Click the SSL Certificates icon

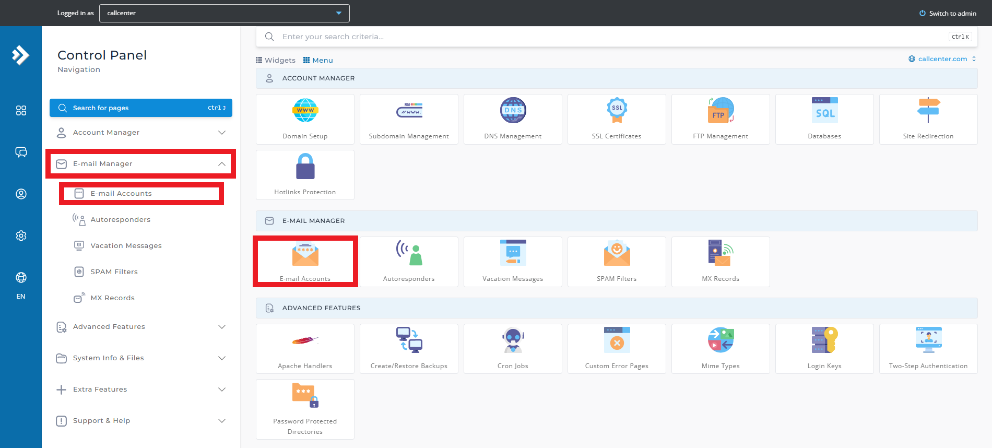click(x=617, y=111)
